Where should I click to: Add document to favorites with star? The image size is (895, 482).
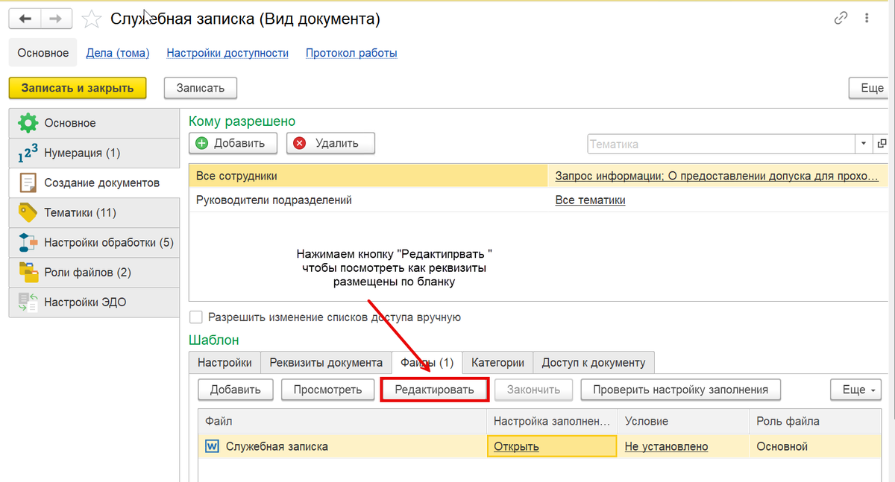pyautogui.click(x=91, y=19)
